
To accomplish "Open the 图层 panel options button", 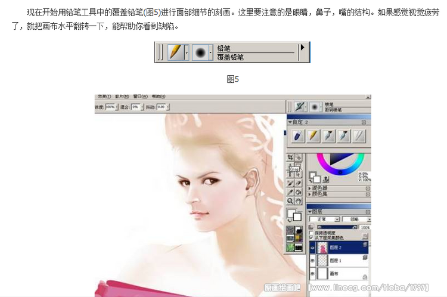I will point(368,212).
